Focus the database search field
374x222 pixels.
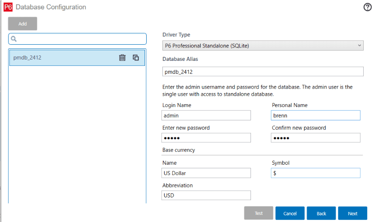[81, 39]
